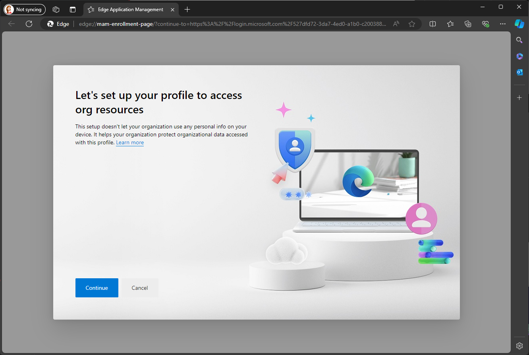Image resolution: width=529 pixels, height=355 pixels.
Task: Open a new tab with plus button
Action: tap(187, 10)
